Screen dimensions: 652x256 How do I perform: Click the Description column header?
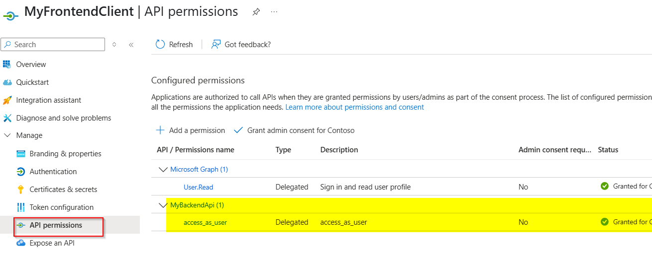point(339,150)
